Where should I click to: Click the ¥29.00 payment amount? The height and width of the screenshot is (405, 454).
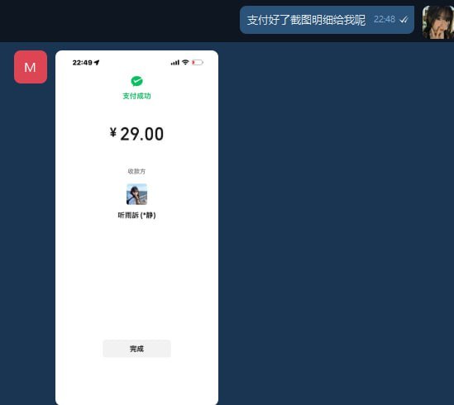pyautogui.click(x=136, y=134)
